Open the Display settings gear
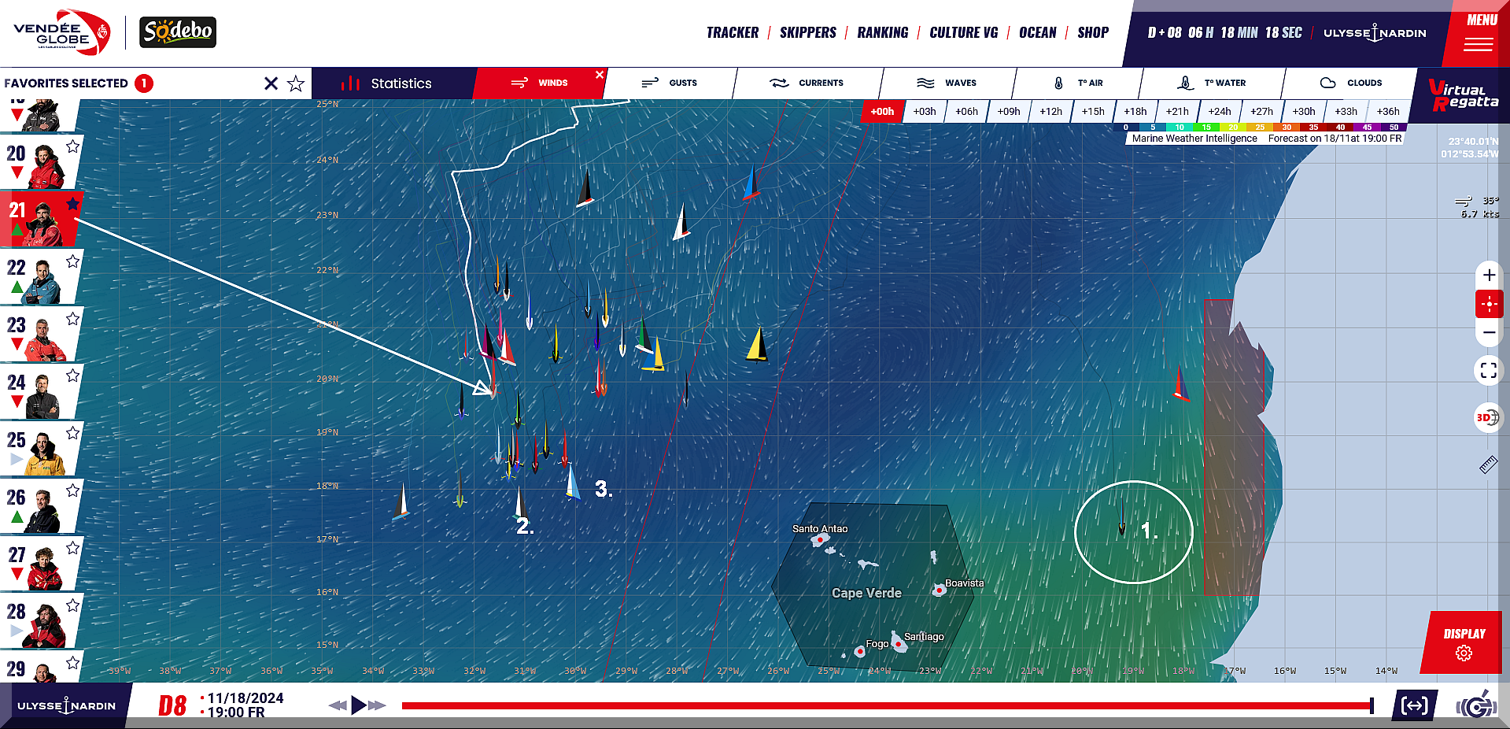1510x729 pixels. (x=1464, y=653)
